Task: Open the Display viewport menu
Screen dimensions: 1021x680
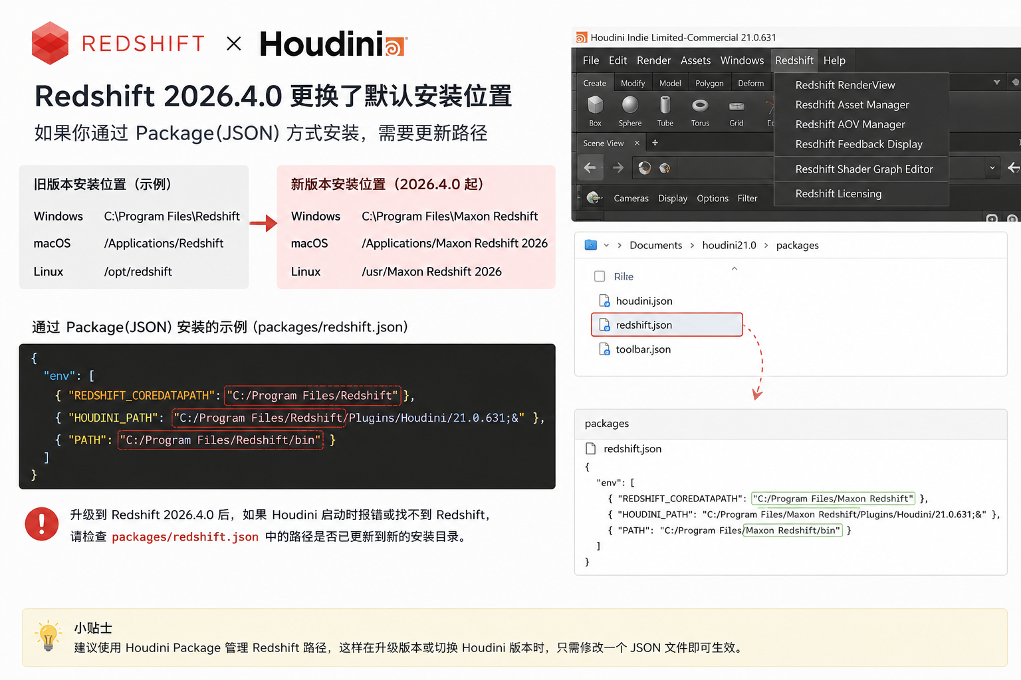Action: point(673,198)
